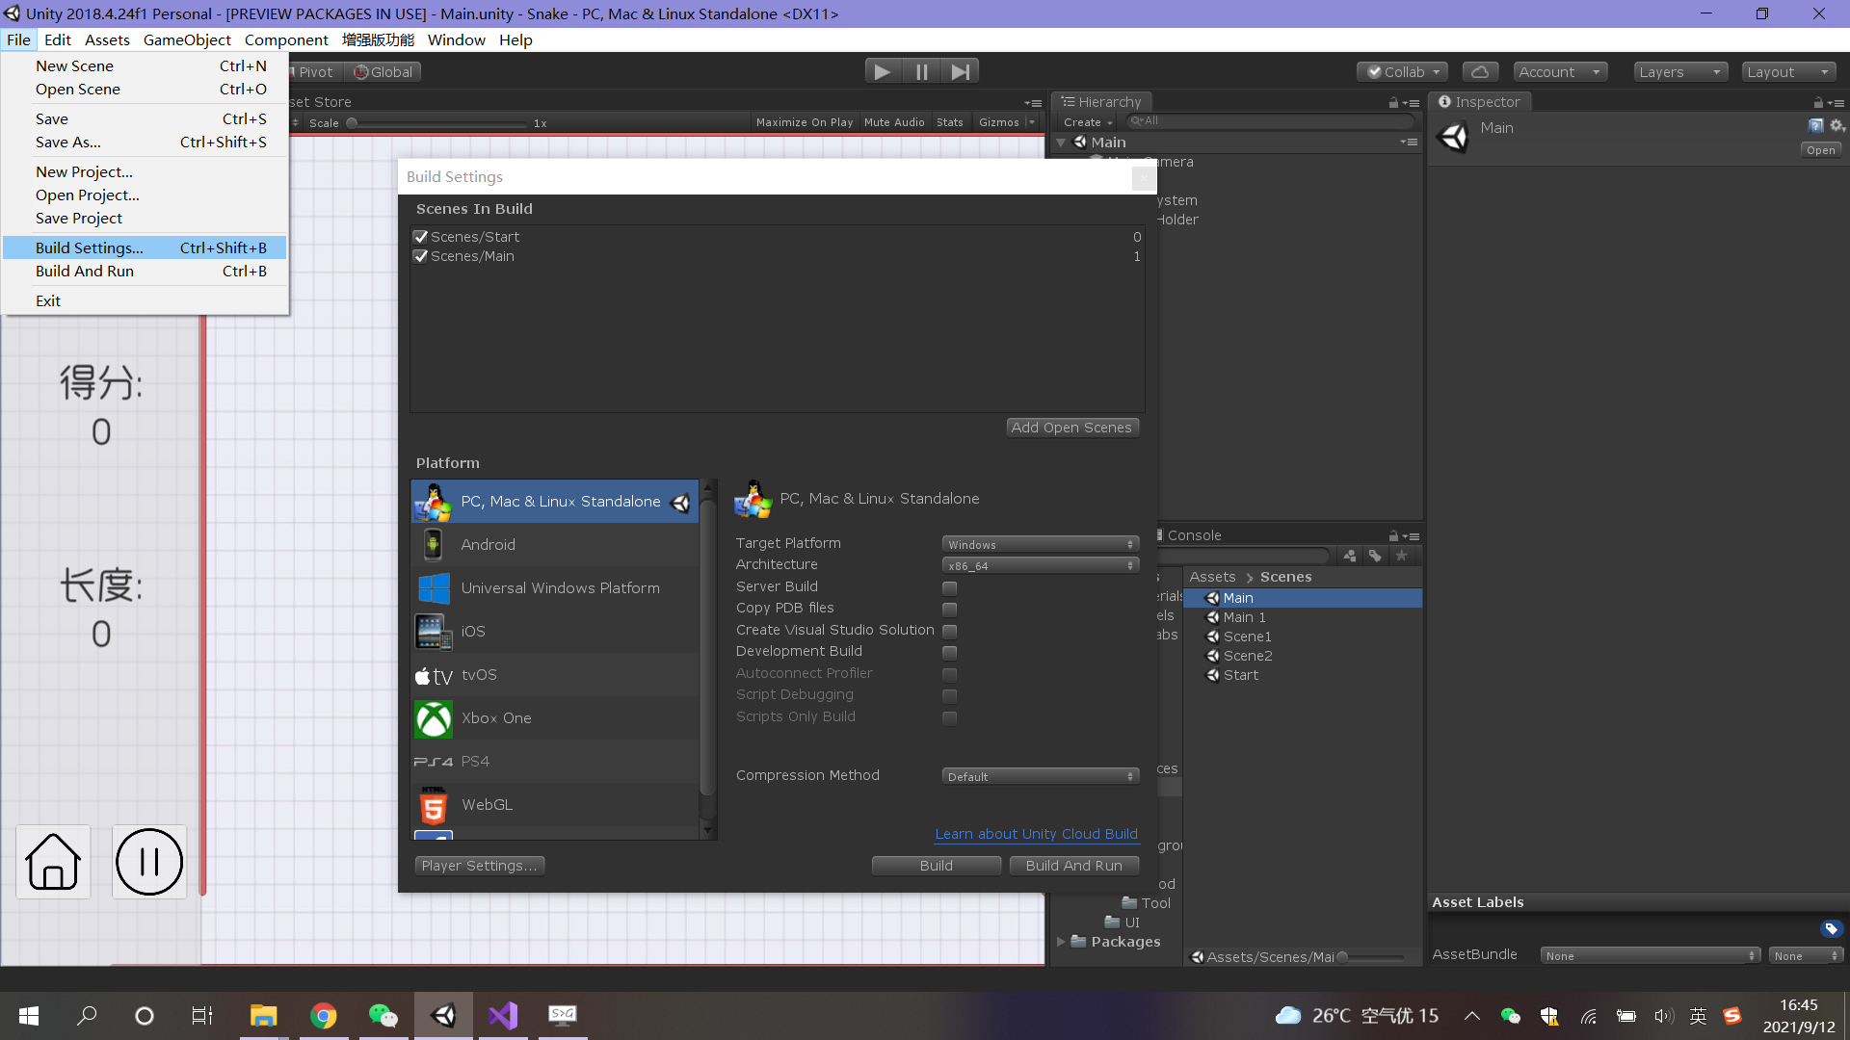Image resolution: width=1850 pixels, height=1040 pixels.
Task: Expand the Packages folder
Action: tap(1061, 942)
